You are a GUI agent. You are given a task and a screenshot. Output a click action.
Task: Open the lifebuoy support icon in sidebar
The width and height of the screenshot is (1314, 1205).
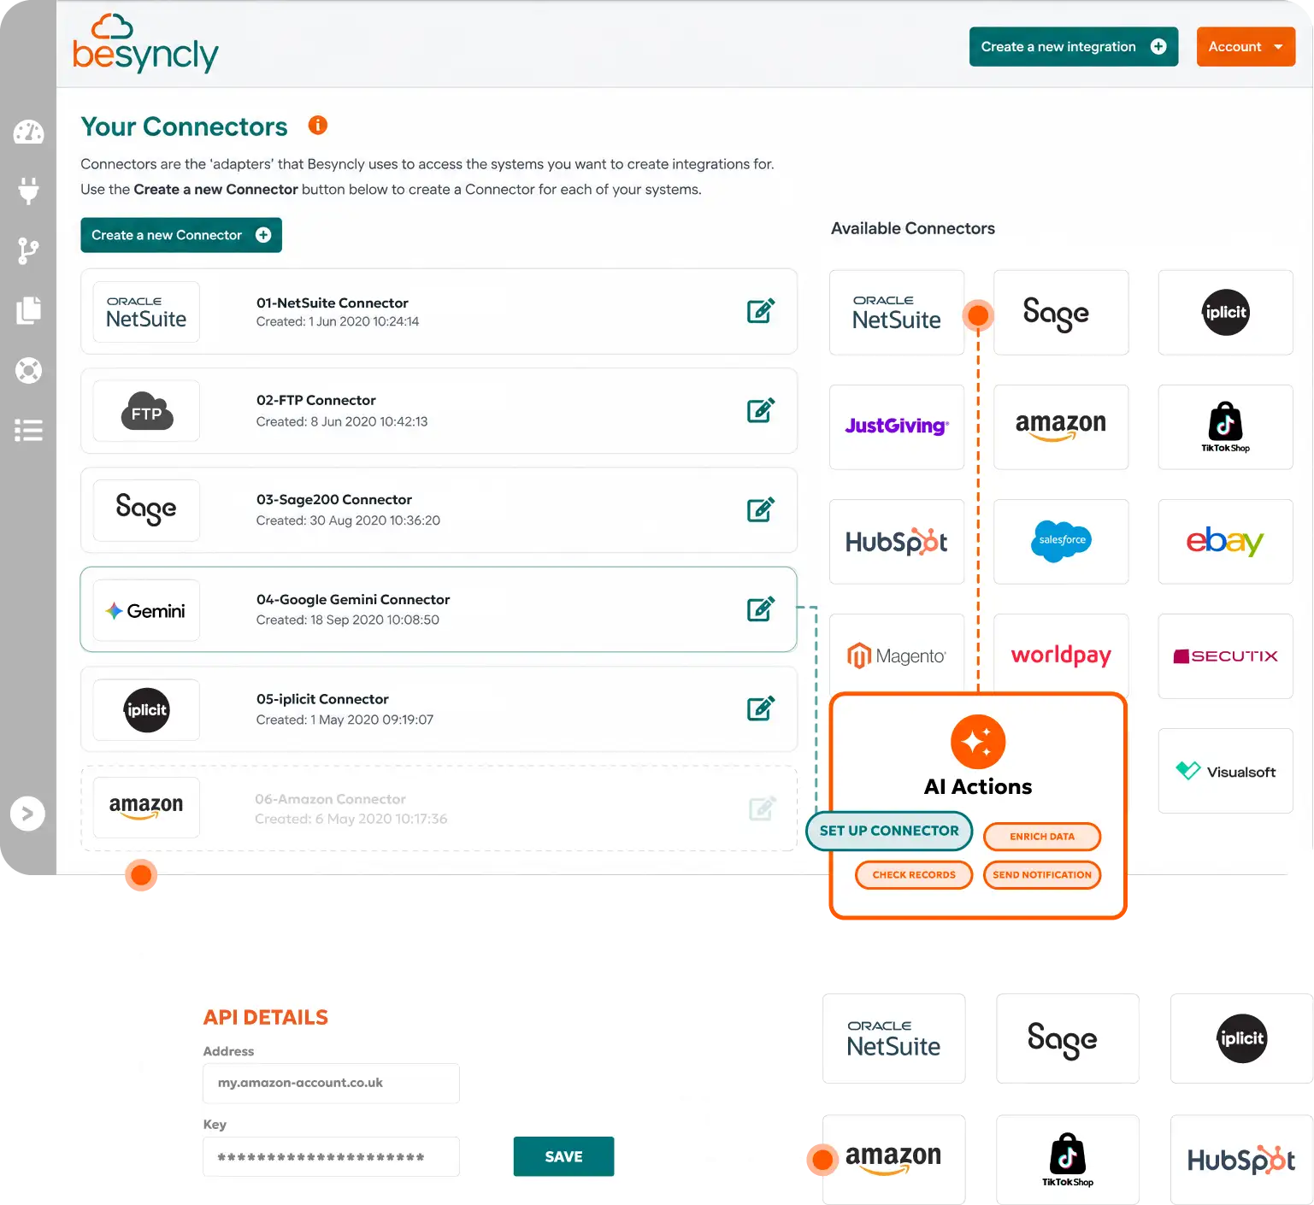click(x=28, y=370)
